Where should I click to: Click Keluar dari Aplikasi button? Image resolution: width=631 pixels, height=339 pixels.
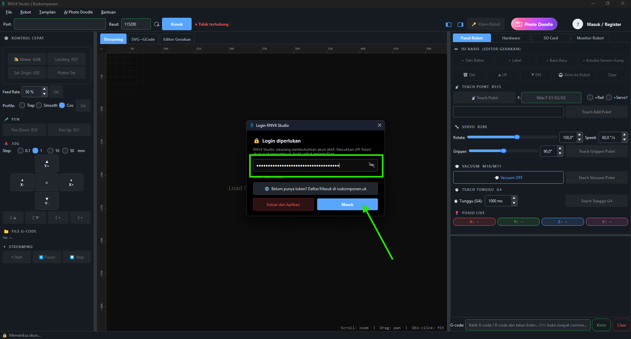283,204
